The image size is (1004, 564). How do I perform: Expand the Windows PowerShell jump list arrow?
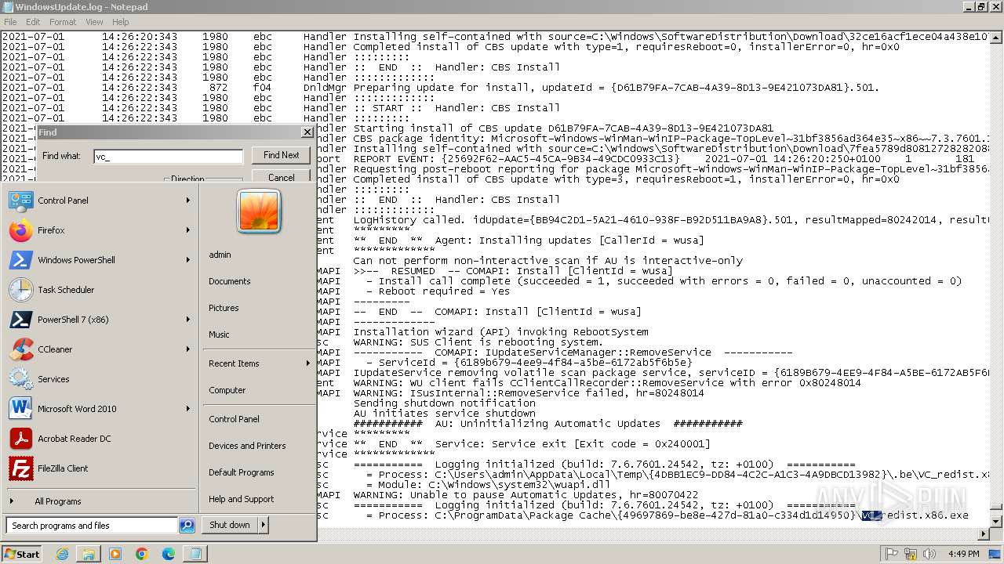[x=188, y=260]
